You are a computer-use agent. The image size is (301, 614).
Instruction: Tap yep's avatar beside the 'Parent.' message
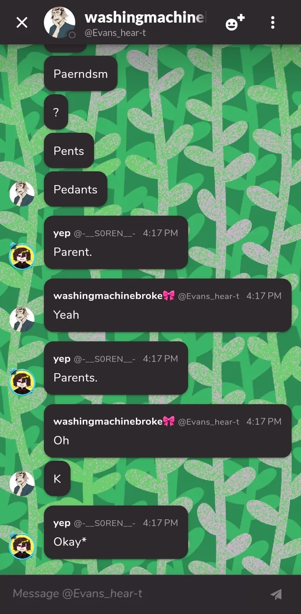point(22,255)
